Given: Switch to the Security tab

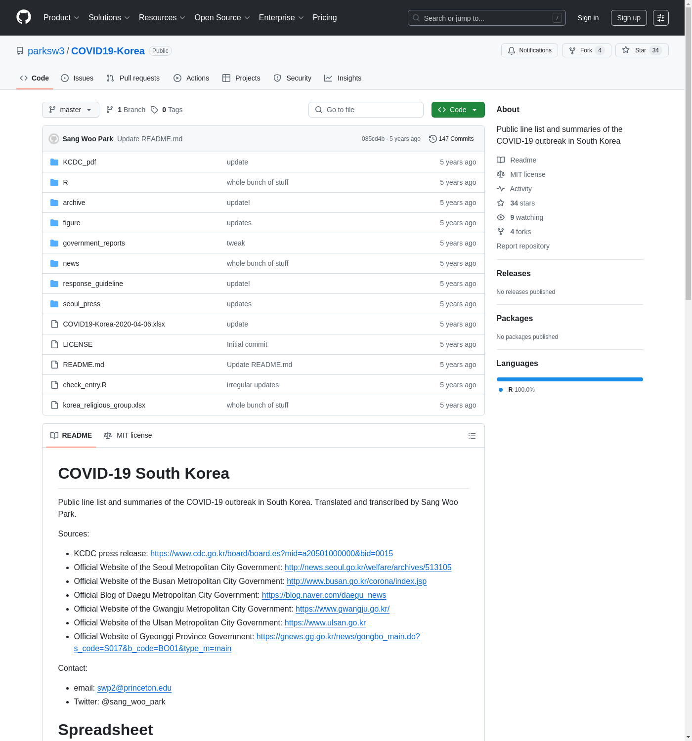Looking at the screenshot, I should pos(293,78).
